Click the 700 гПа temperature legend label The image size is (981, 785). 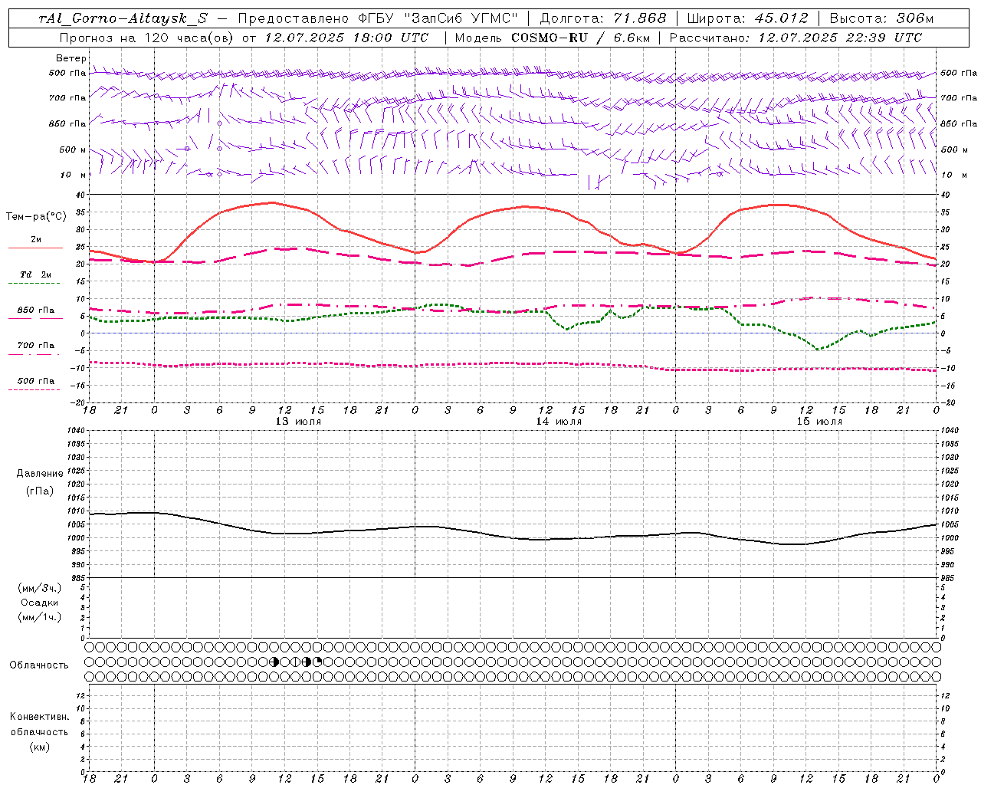click(36, 346)
